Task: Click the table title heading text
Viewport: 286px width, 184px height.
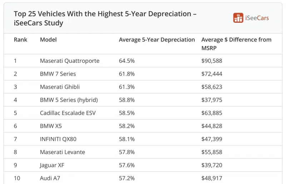Action: (105, 19)
